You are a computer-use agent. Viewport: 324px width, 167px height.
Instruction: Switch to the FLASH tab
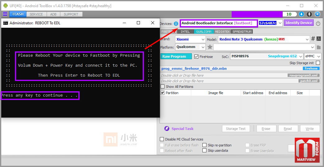point(18,14)
